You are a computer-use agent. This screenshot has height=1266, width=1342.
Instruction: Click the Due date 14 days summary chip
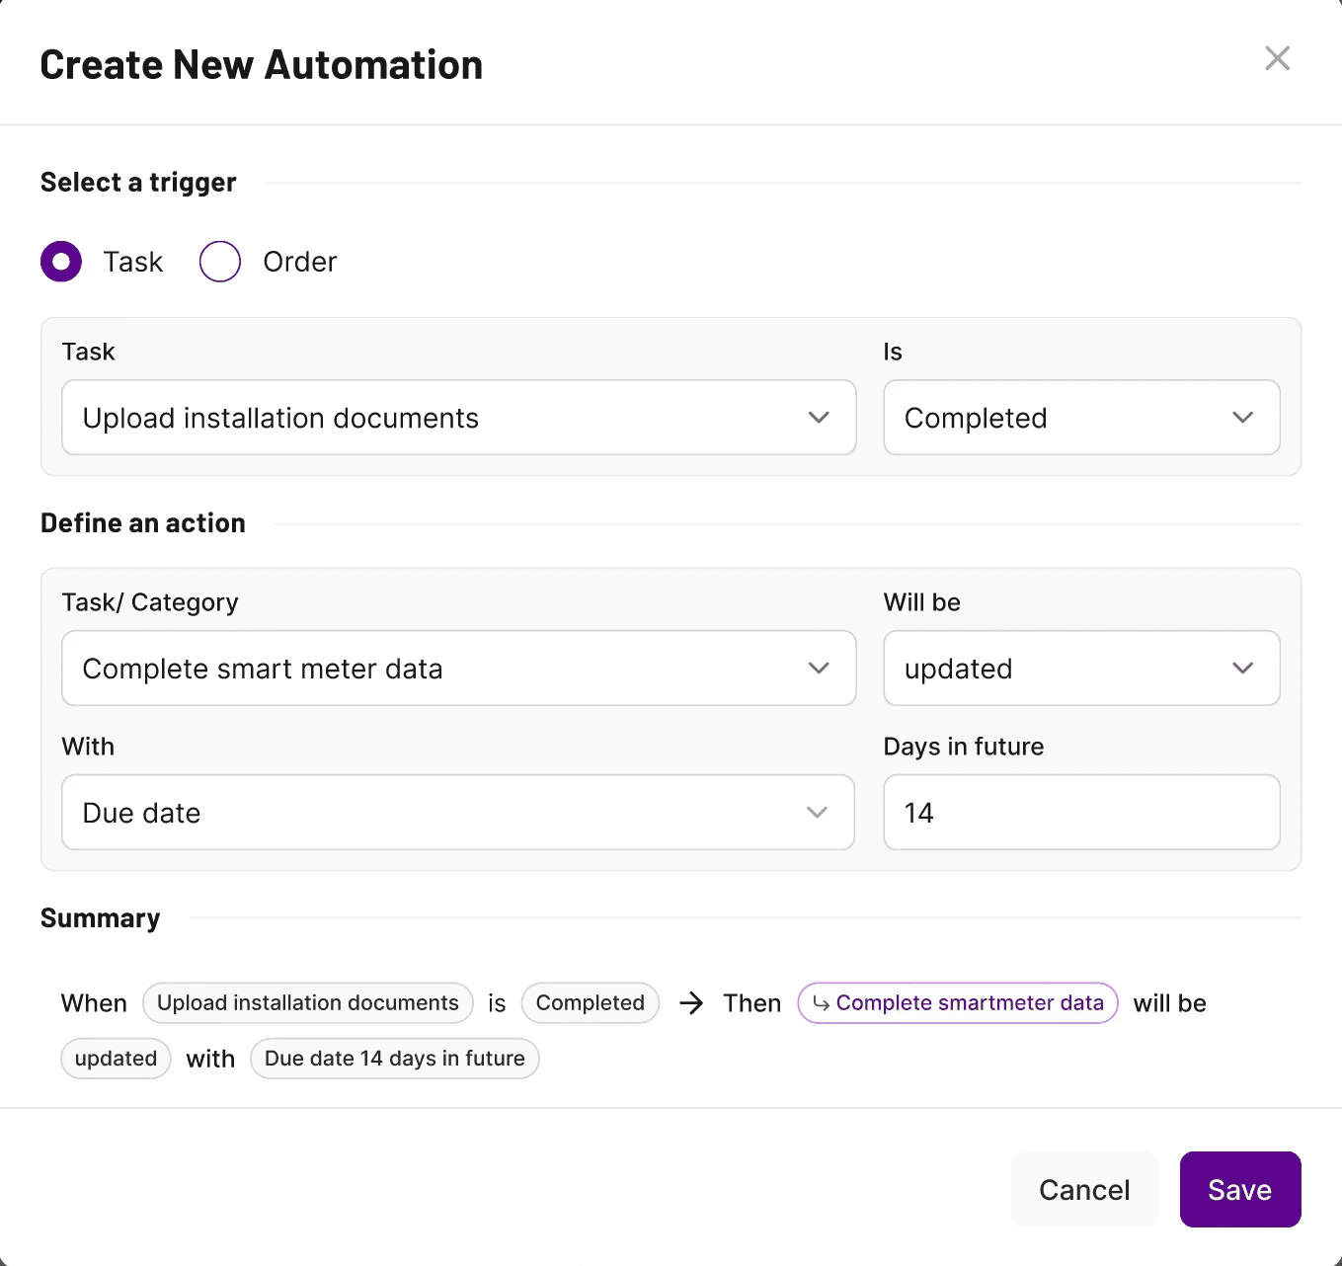coord(394,1059)
